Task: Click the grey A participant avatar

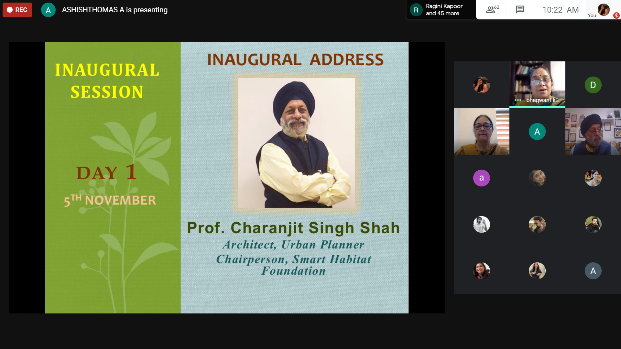Action: tap(593, 271)
